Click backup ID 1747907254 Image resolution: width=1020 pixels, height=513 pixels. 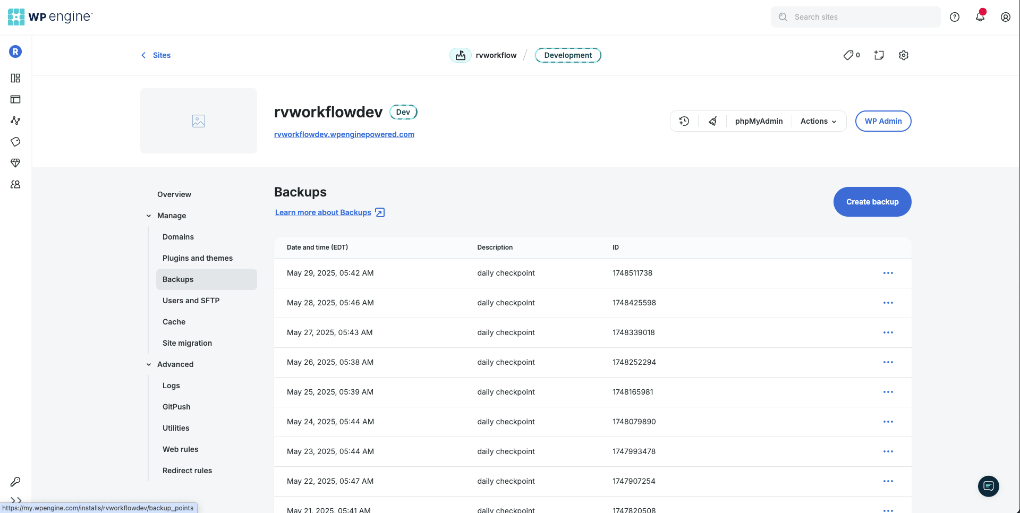[634, 481]
